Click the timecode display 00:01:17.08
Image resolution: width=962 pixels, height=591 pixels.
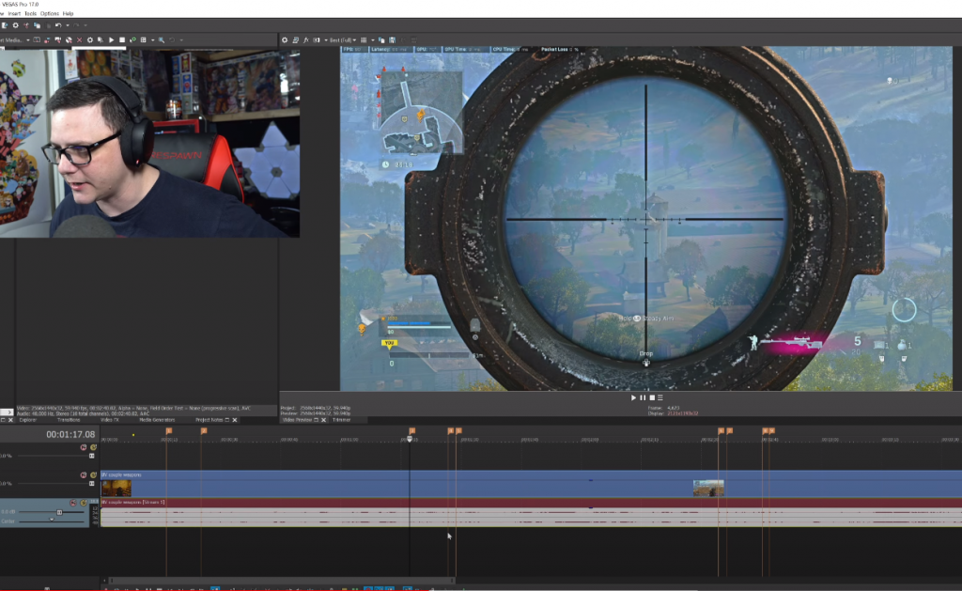70,434
